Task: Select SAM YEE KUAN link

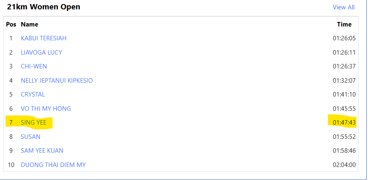Action: pyautogui.click(x=42, y=151)
